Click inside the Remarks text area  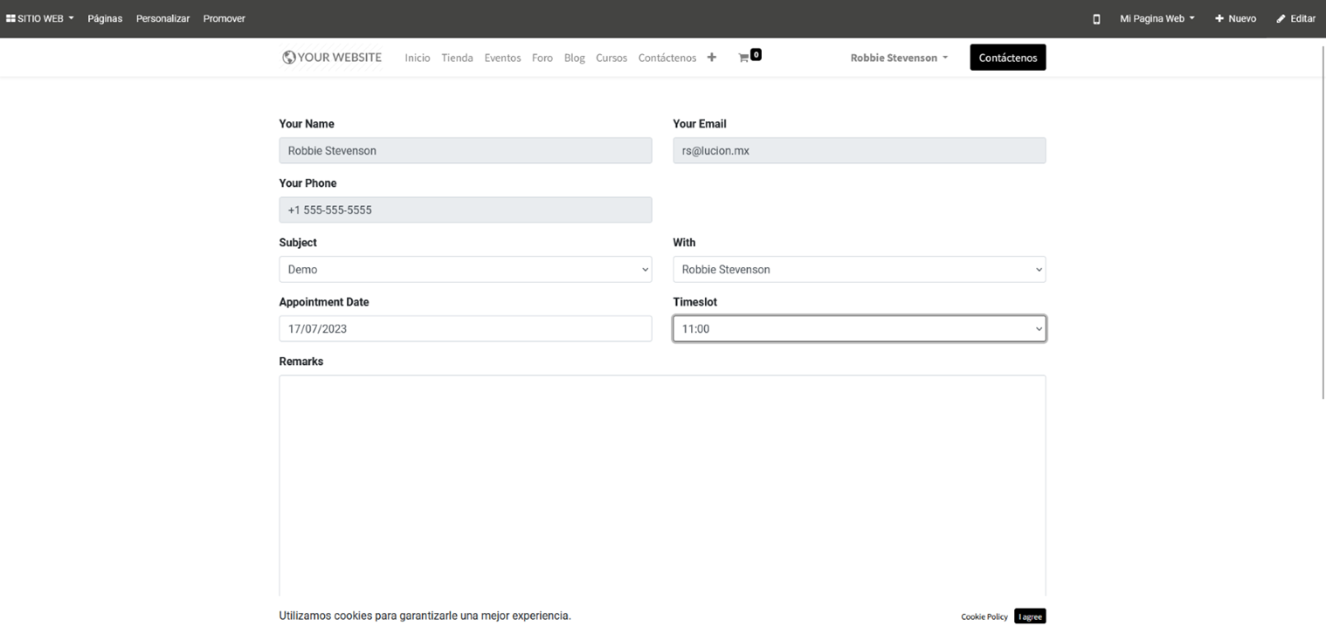click(x=662, y=480)
